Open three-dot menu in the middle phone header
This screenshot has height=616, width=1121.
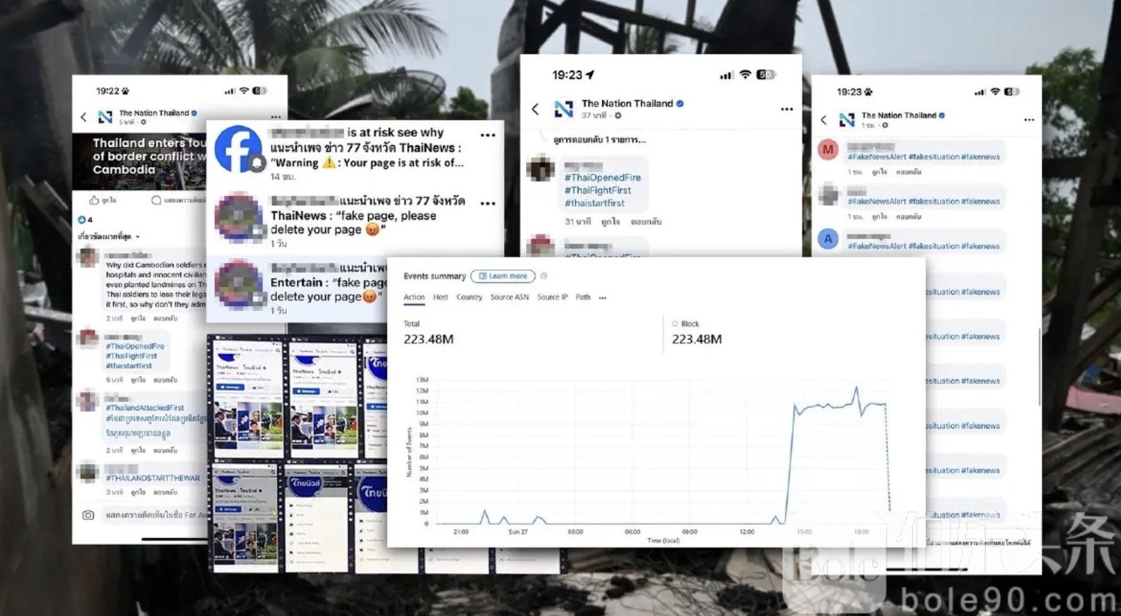click(x=787, y=109)
